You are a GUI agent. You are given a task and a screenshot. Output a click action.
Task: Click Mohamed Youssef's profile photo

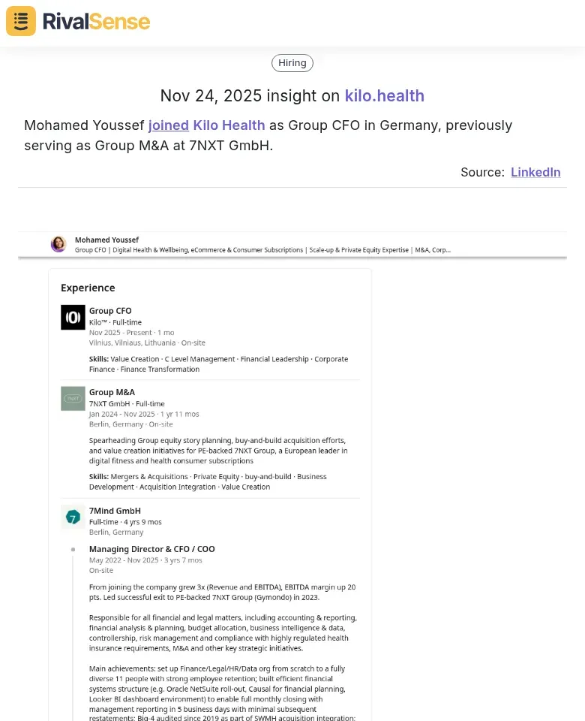coord(58,244)
